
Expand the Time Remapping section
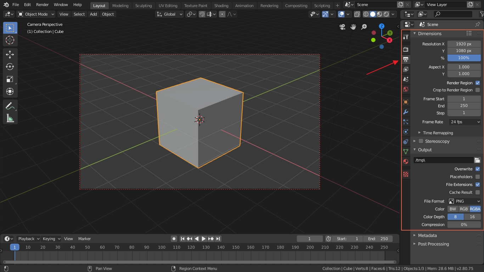point(438,133)
